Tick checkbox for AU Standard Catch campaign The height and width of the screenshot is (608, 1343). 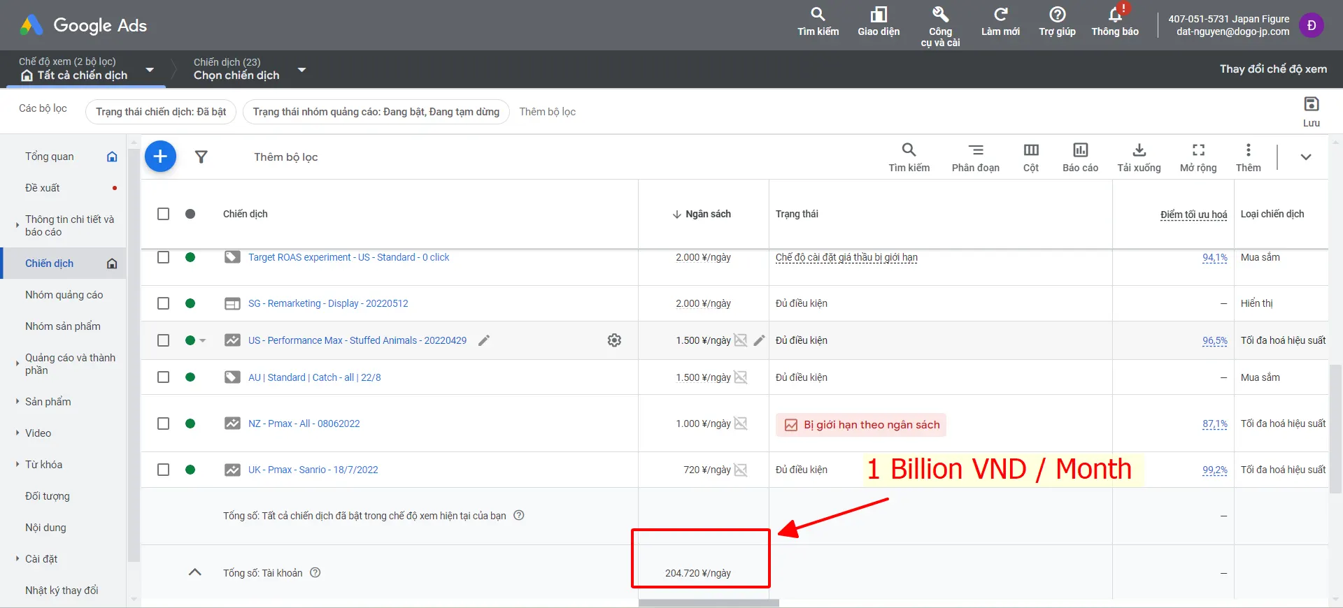click(163, 377)
